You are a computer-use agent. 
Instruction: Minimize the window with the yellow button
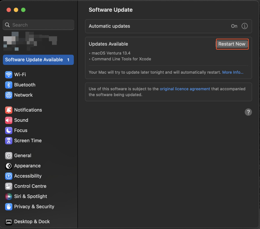[x=16, y=10]
